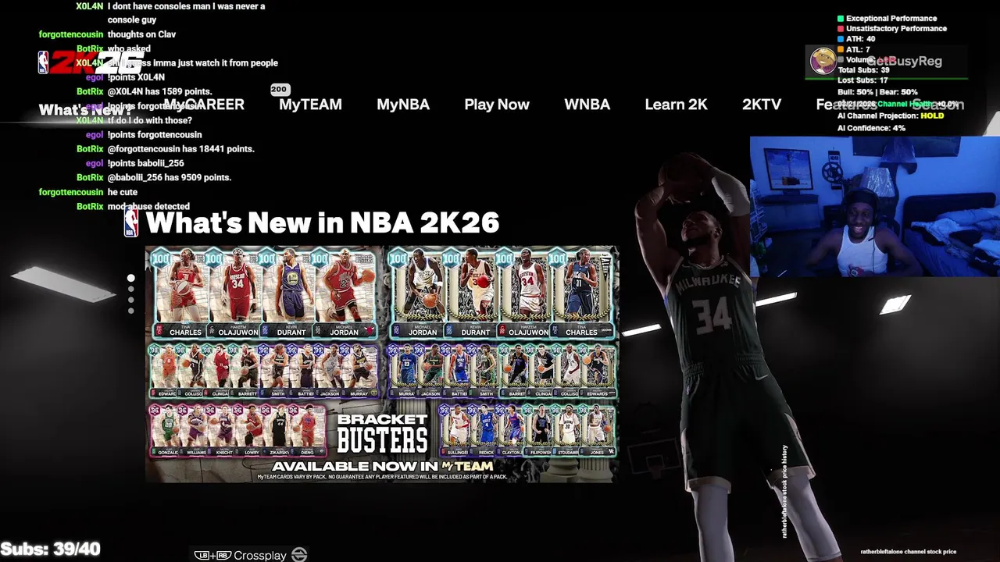This screenshot has height=562, width=1000.
Task: Open the What's New? menu tab
Action: pos(85,109)
